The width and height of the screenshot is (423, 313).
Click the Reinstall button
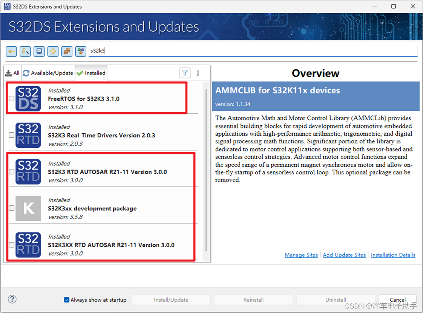(254, 300)
